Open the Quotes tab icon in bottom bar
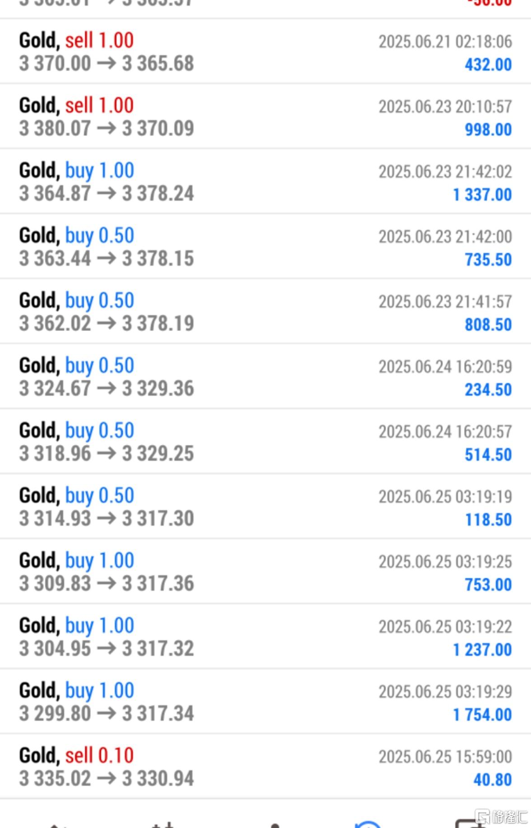 coord(55,825)
